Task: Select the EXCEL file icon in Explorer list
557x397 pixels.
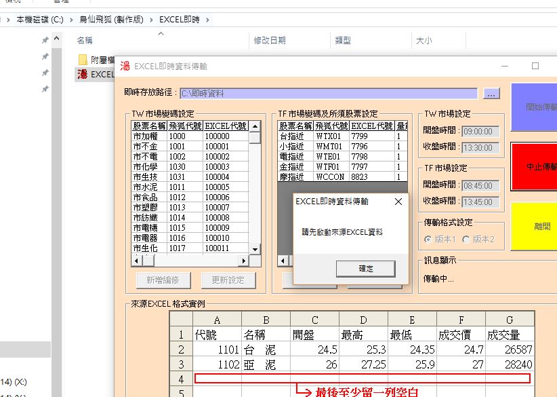Action: coord(83,74)
